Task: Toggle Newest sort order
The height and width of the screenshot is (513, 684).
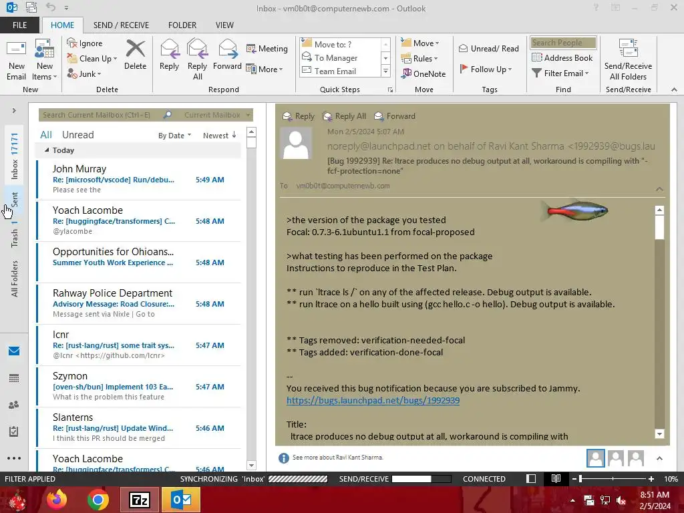Action: 219,135
